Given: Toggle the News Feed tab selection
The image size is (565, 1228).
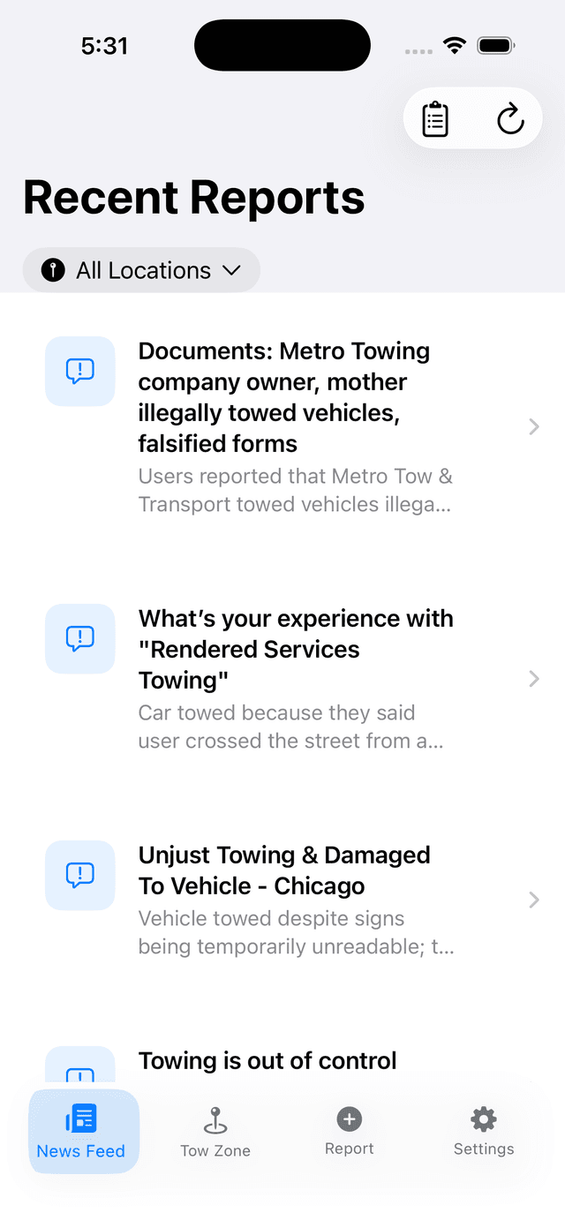Looking at the screenshot, I should click(x=83, y=1131).
